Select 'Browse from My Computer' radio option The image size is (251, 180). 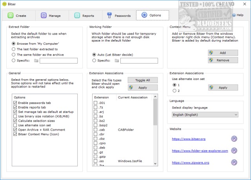(x=14, y=44)
